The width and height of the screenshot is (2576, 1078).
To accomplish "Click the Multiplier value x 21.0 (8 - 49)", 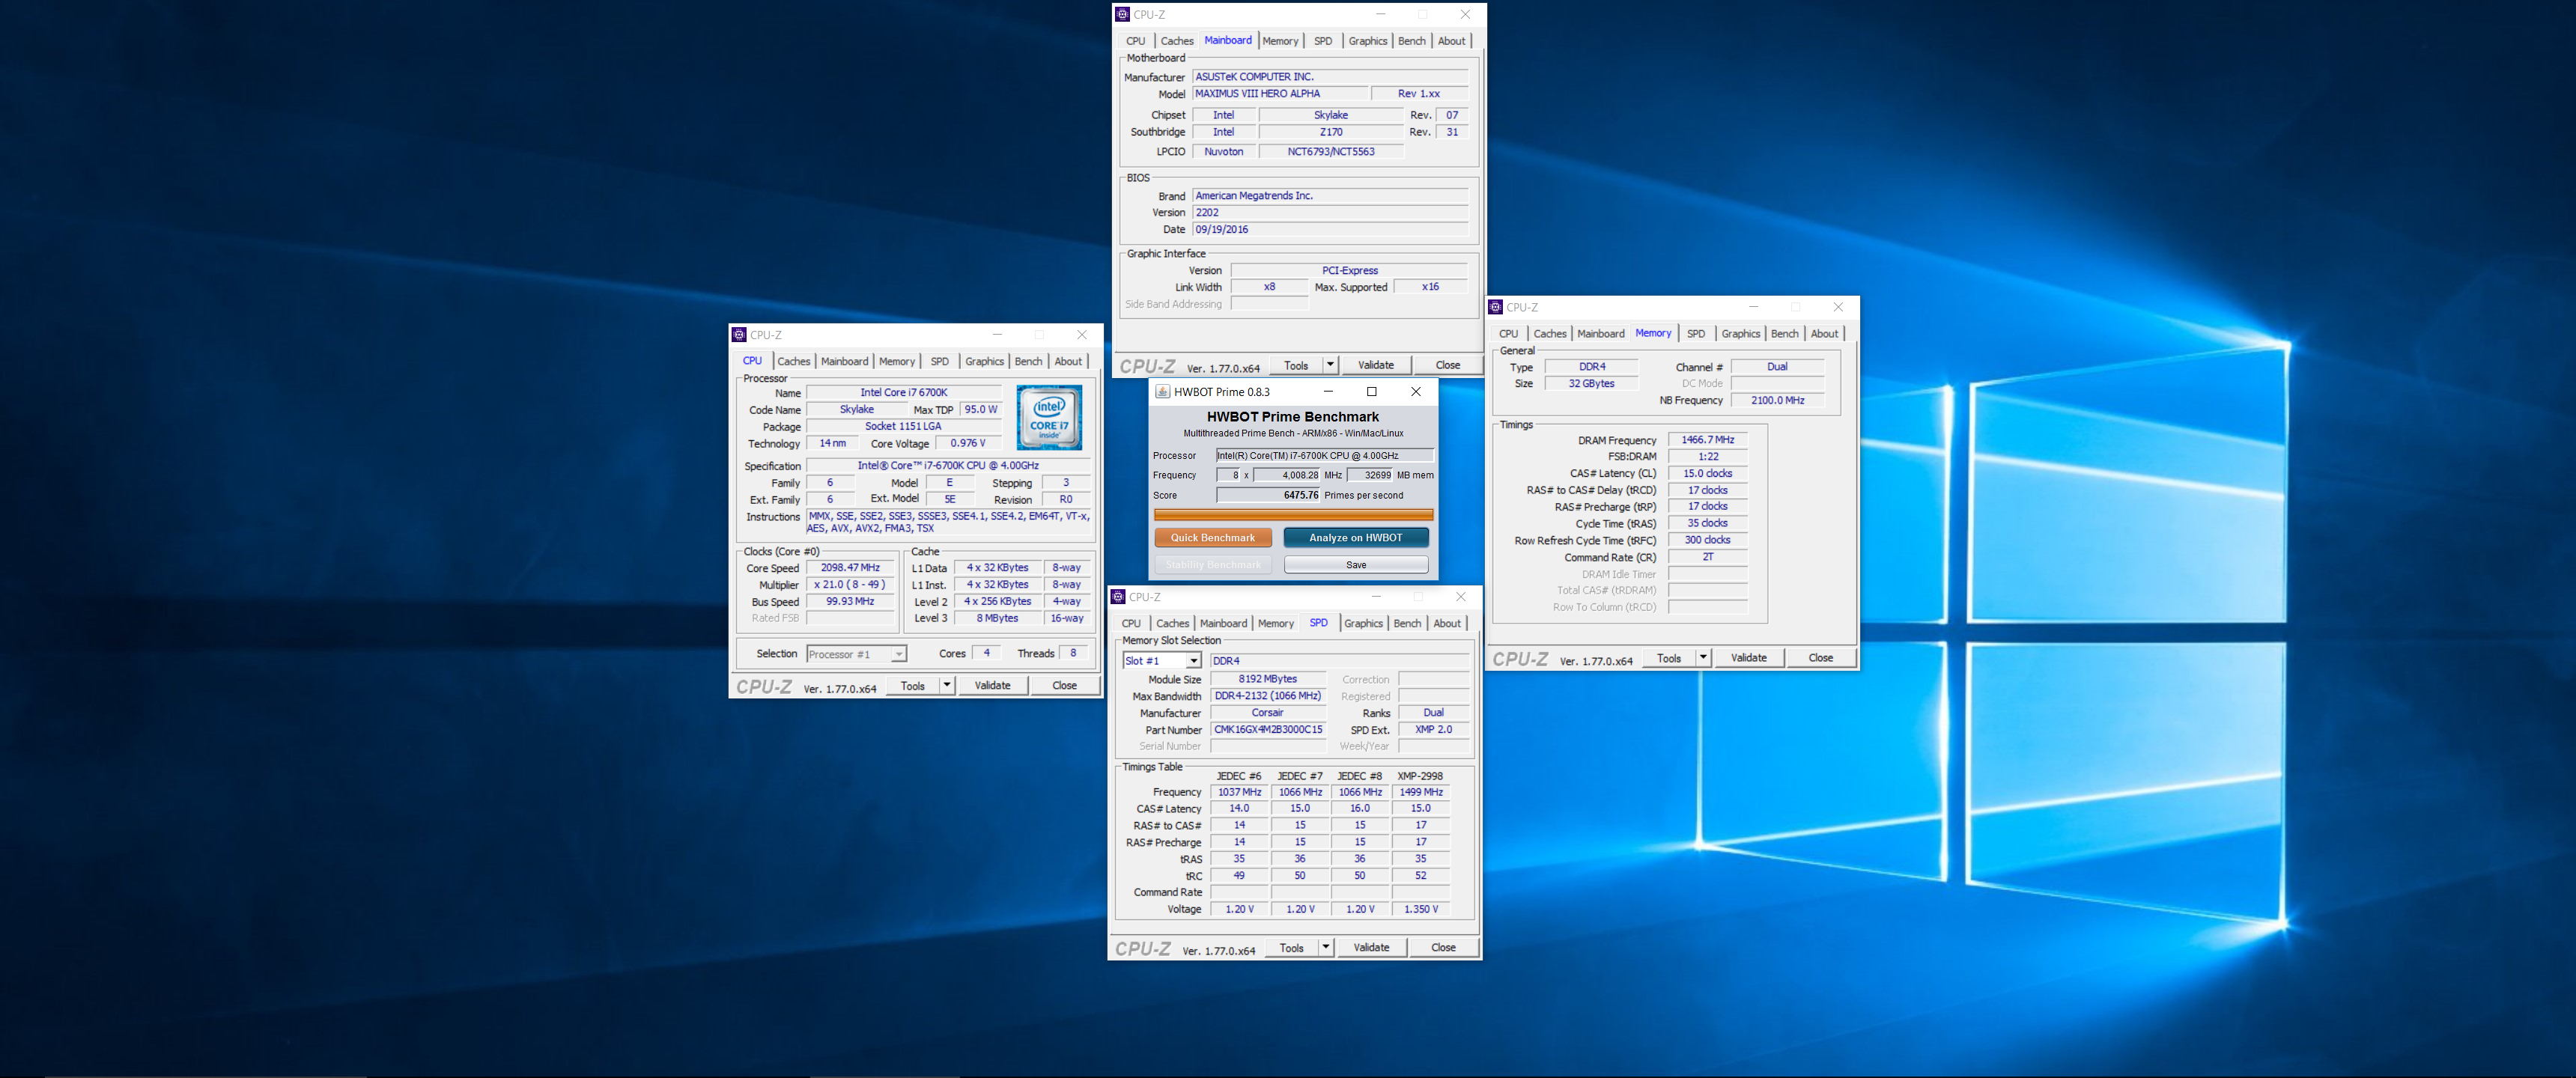I will [850, 585].
